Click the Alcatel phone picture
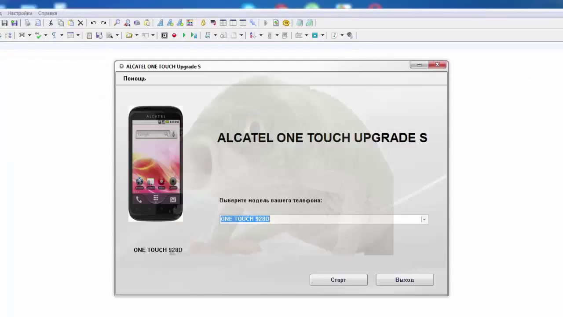 coord(155,163)
